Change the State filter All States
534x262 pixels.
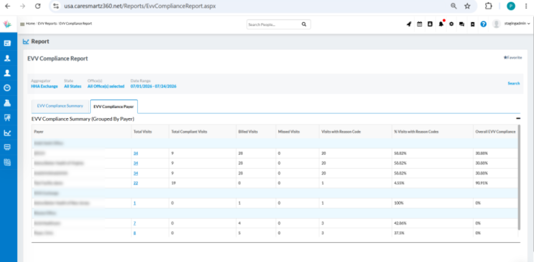coord(73,87)
